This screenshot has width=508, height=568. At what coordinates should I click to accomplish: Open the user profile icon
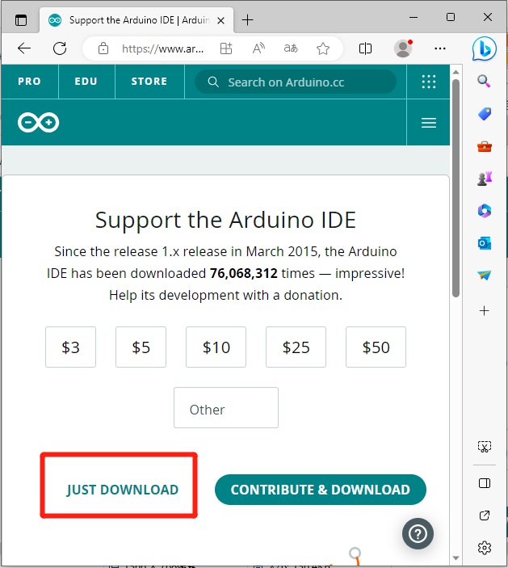(x=403, y=48)
